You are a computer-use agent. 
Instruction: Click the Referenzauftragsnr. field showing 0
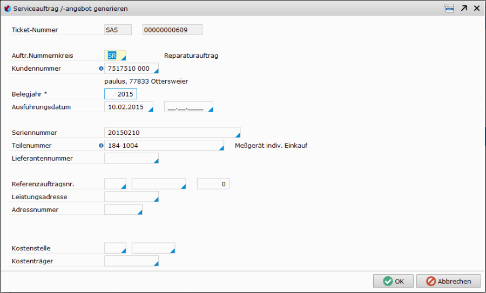[213, 183]
